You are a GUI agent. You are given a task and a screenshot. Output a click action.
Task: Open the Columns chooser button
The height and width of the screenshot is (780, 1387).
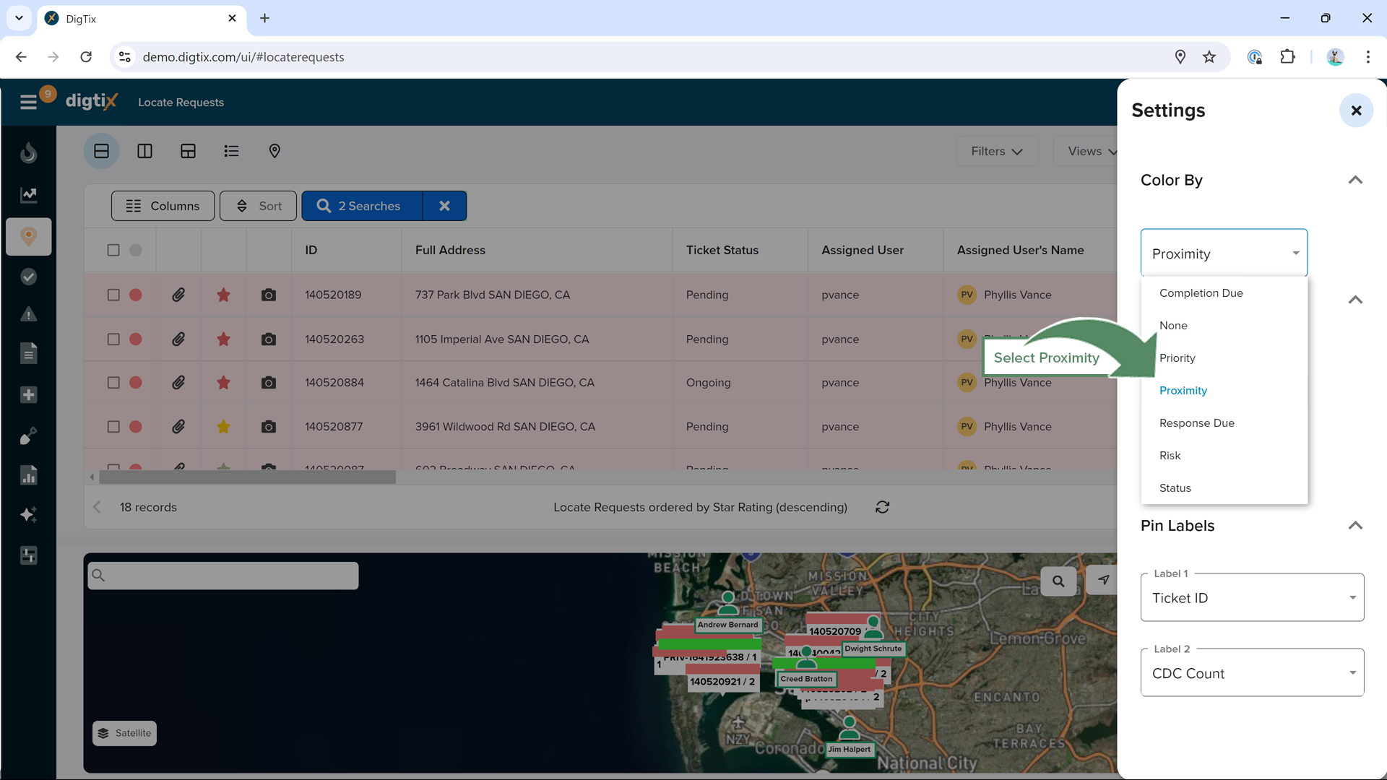(163, 206)
